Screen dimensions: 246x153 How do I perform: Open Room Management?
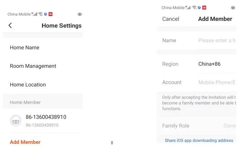33,66
